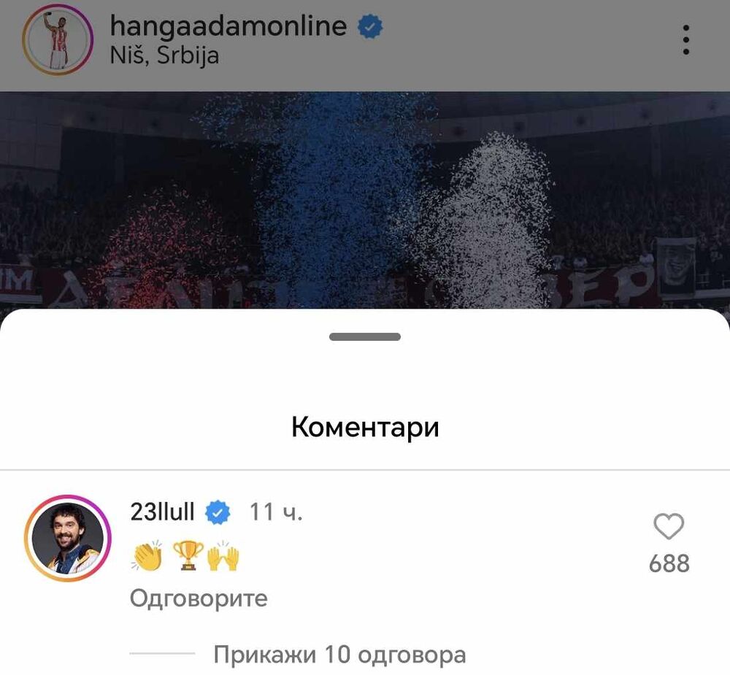The width and height of the screenshot is (730, 675).
Task: Open the 23llull commenter username
Action: click(163, 512)
